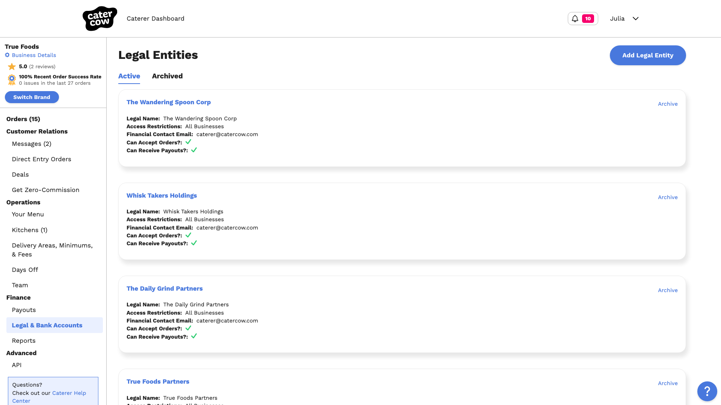Click the True Foods brand name

click(22, 46)
